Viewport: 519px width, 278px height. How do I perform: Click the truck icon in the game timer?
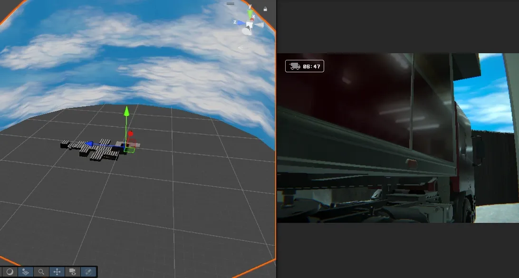pos(295,66)
